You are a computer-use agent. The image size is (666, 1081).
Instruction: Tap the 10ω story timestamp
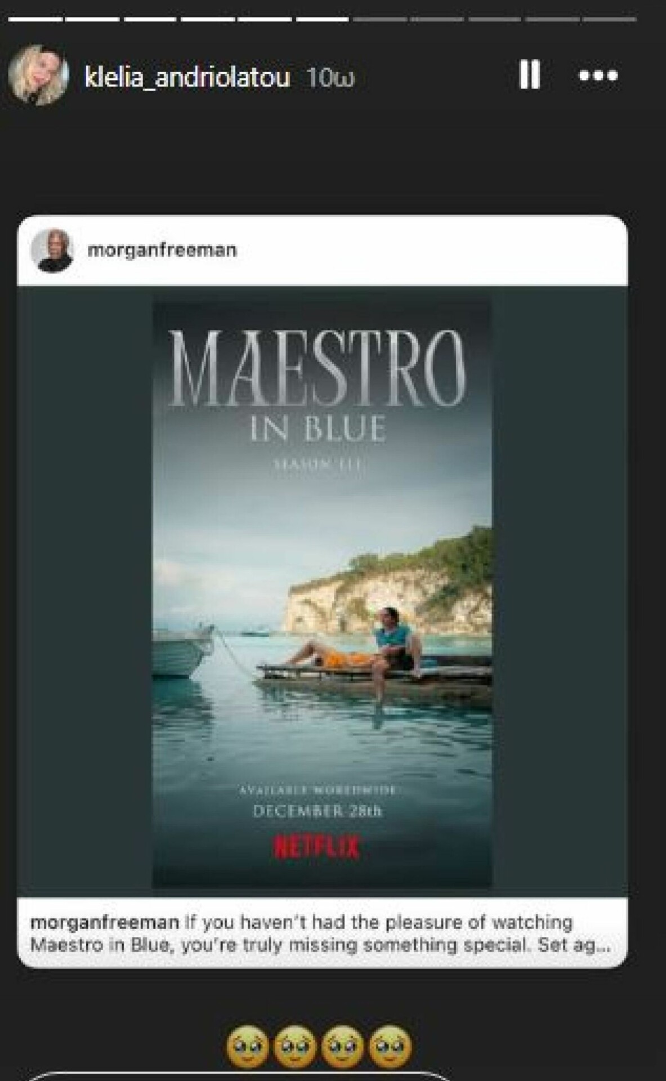(x=330, y=78)
